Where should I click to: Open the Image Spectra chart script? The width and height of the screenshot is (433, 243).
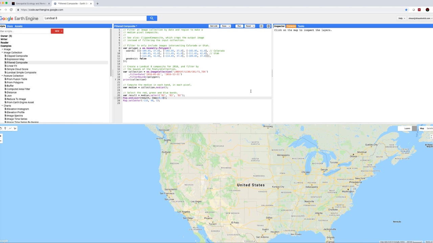[15, 116]
